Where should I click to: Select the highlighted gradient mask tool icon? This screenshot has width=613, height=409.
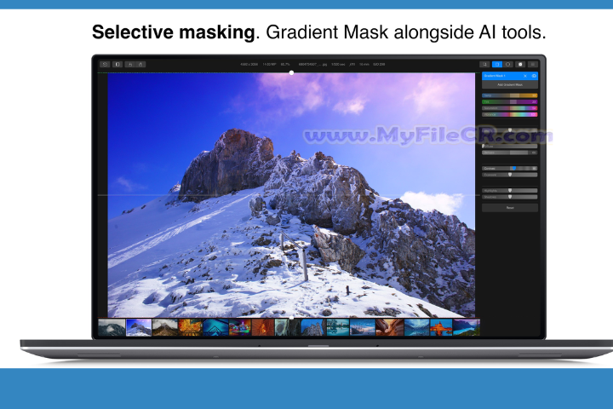497,64
